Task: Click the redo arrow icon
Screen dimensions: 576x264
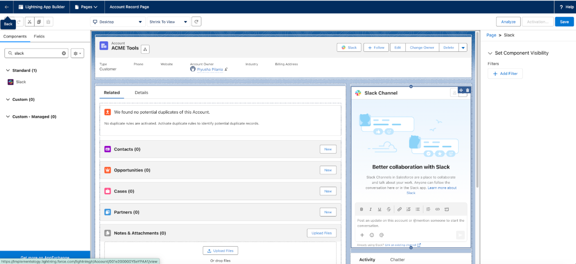Action: click(x=19, y=22)
